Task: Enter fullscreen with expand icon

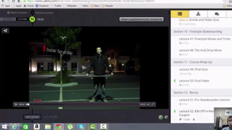Action: (x=153, y=104)
